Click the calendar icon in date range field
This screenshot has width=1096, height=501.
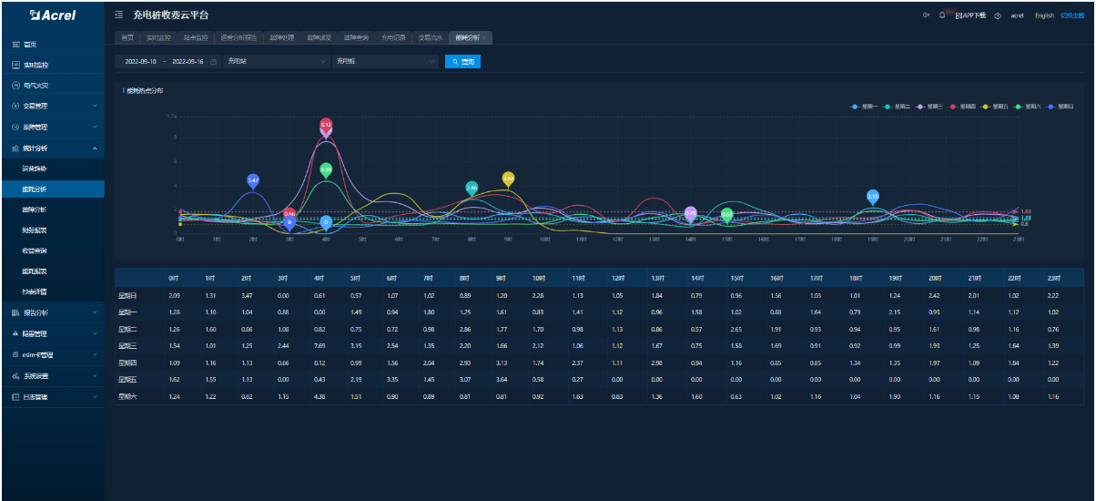point(213,62)
